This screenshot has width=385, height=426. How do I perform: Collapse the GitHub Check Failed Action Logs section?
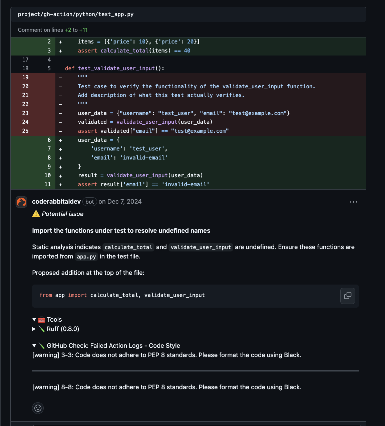(x=34, y=345)
